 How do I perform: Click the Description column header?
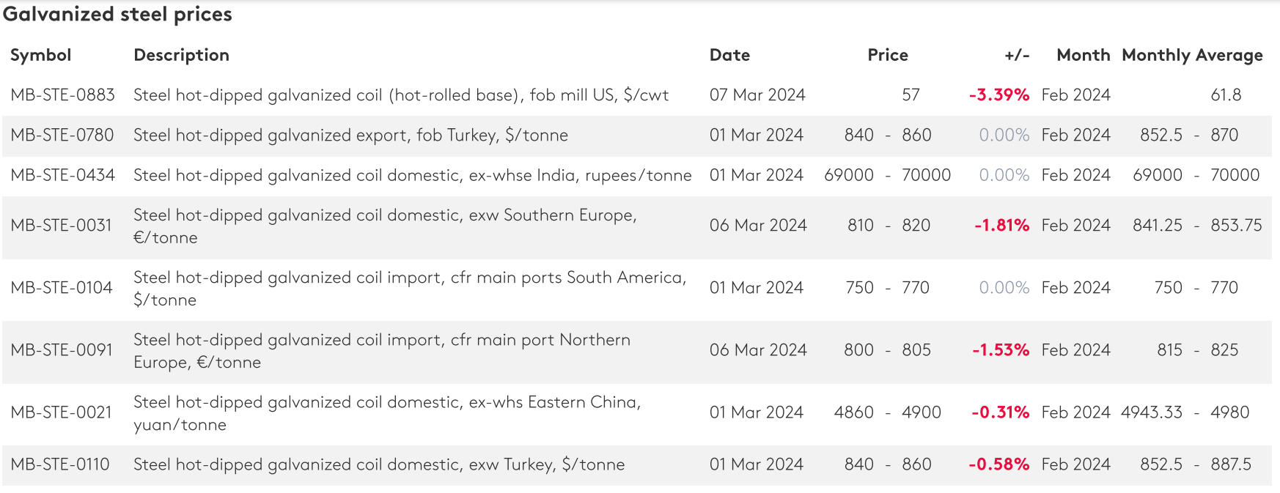coord(181,55)
